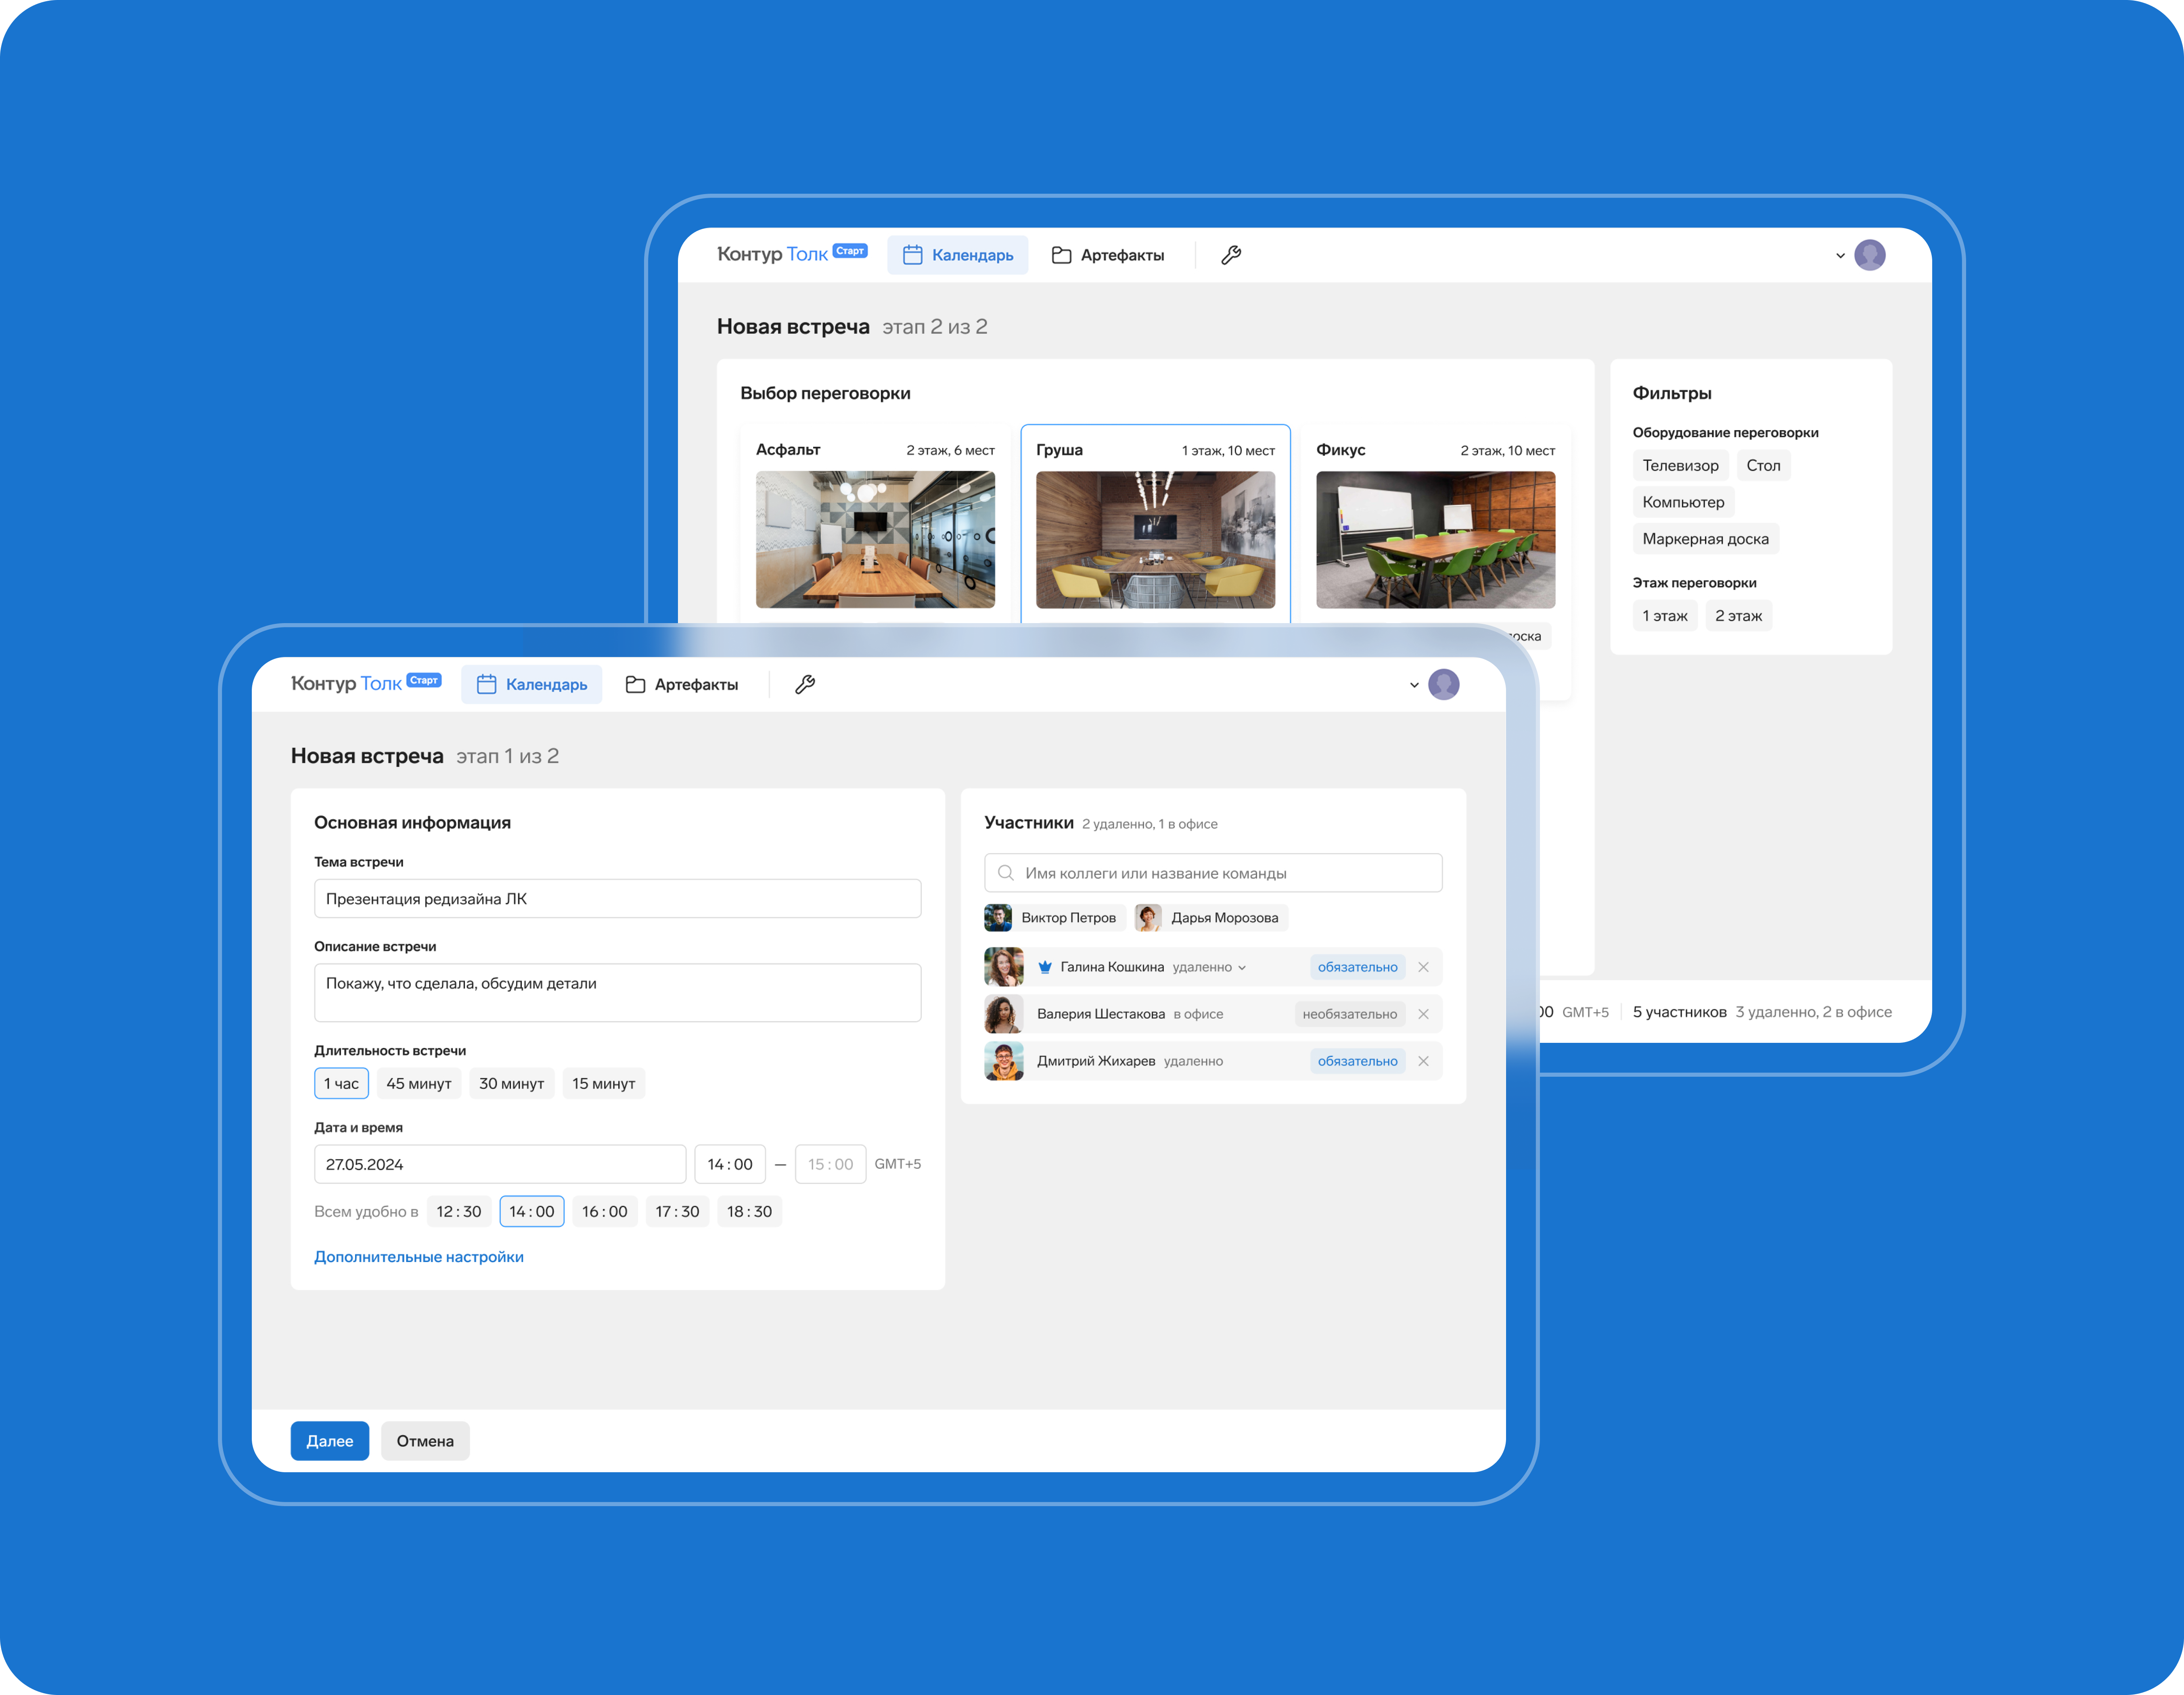Click the Отмена button

pos(425,1441)
